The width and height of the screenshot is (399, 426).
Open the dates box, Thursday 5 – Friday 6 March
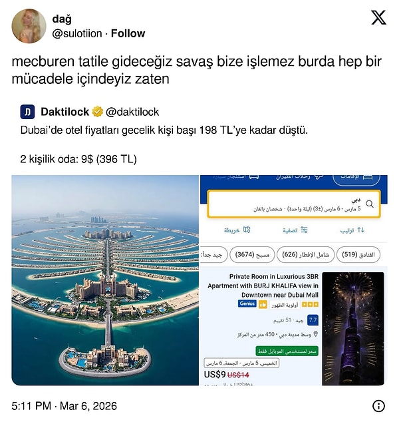pyautogui.click(x=241, y=363)
